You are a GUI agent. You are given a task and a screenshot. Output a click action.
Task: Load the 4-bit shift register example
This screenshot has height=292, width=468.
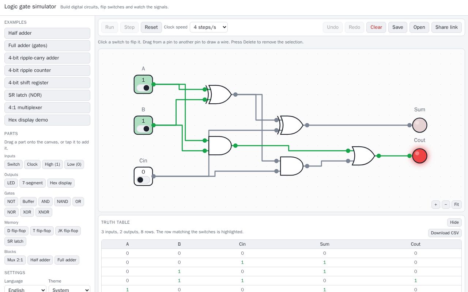(x=47, y=83)
